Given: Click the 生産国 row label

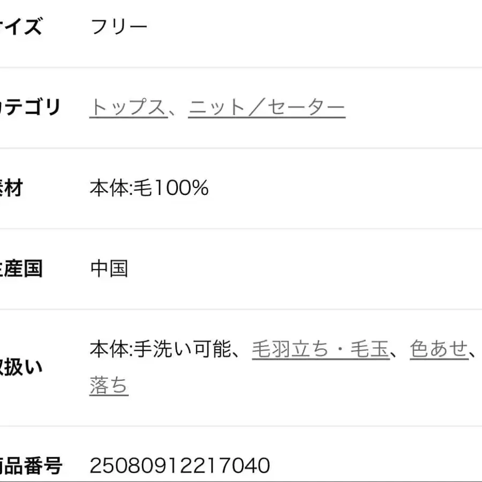Looking at the screenshot, I should tap(21, 268).
